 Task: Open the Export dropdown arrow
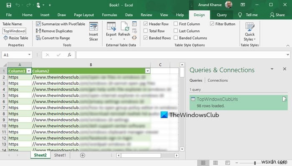(111, 39)
